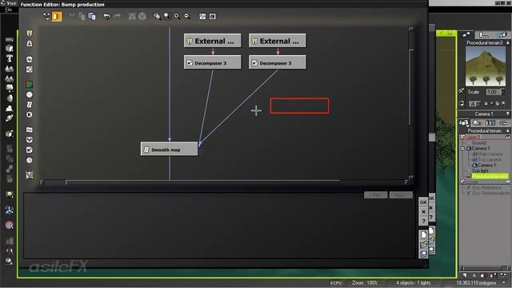Click the zoom in magnifier icon
512x288 pixels.
(x=177, y=16)
